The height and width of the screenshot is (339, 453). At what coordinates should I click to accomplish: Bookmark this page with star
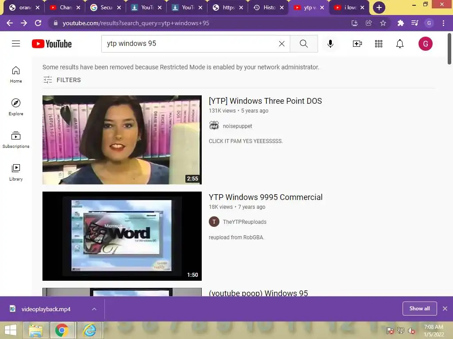point(383,23)
